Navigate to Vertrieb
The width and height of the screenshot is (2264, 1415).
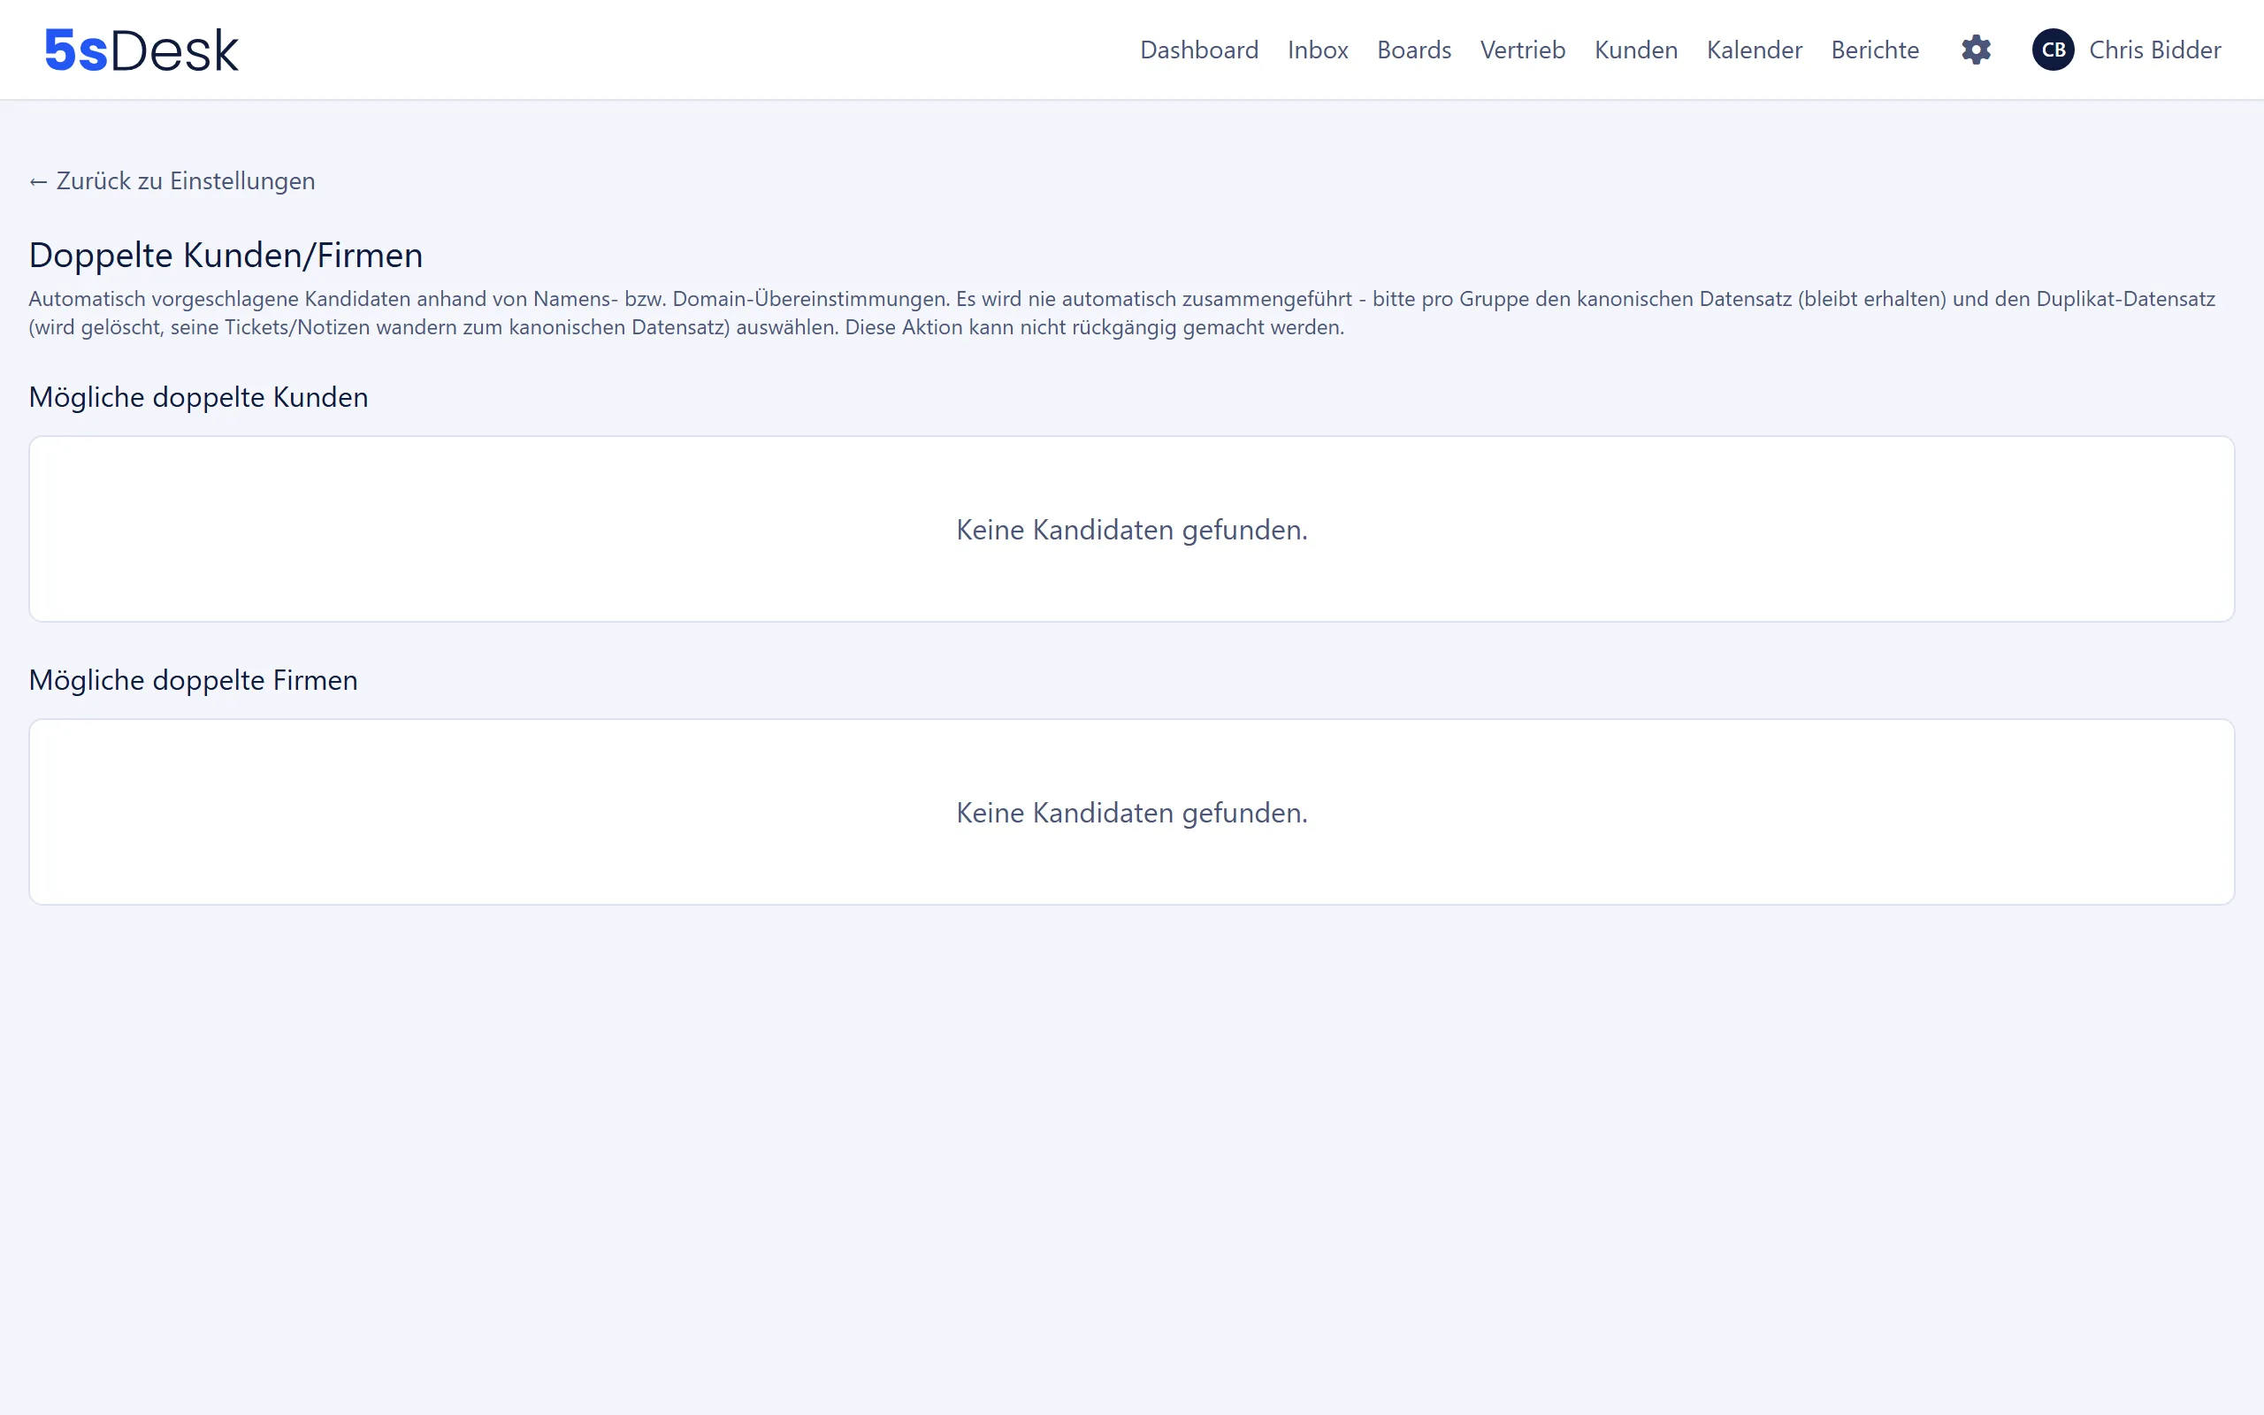1522,50
